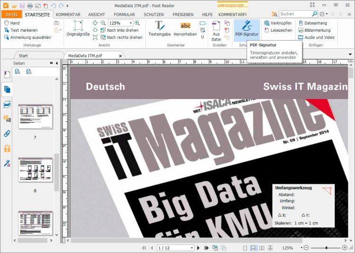
Task: Click the DATEI button
Action: coord(11,15)
